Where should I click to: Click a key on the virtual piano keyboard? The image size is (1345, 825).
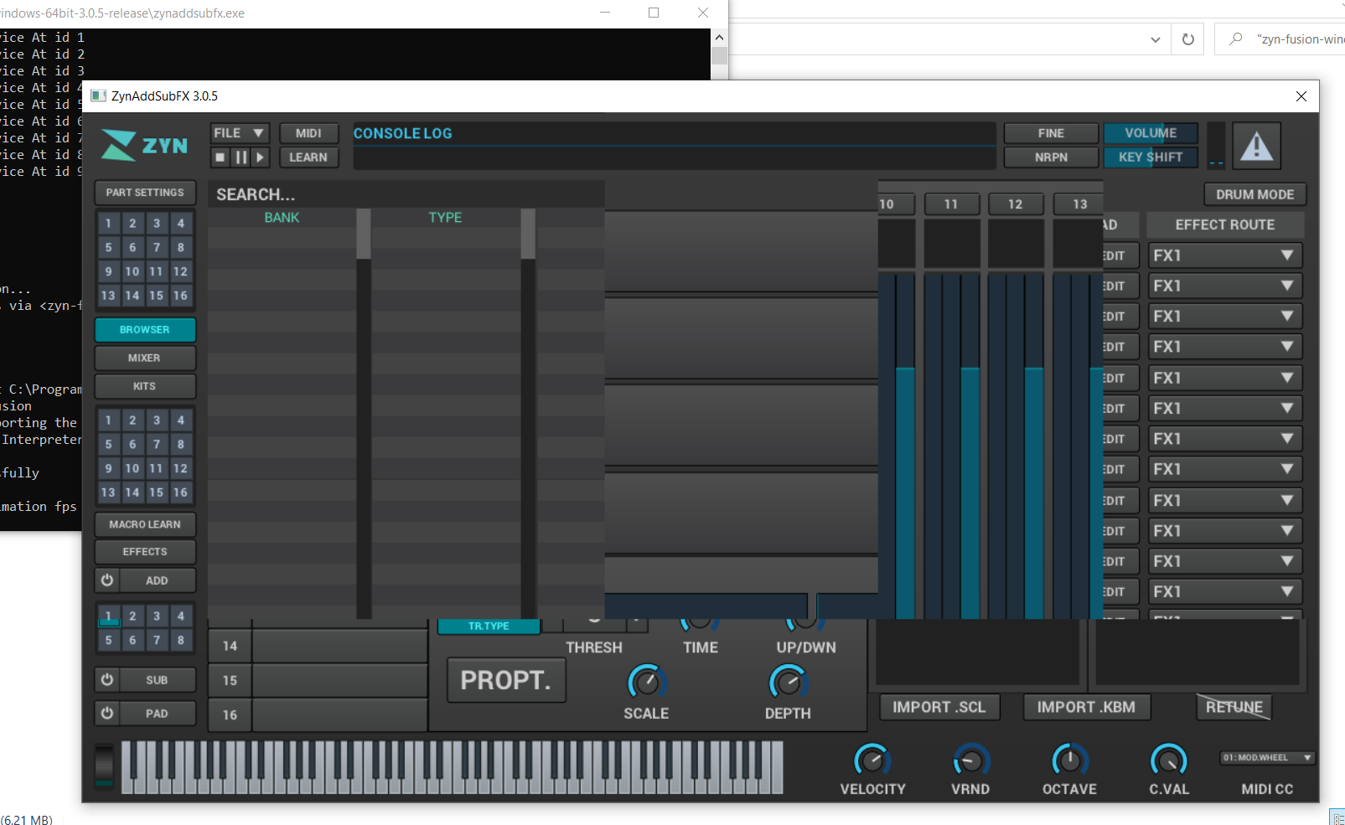[453, 767]
